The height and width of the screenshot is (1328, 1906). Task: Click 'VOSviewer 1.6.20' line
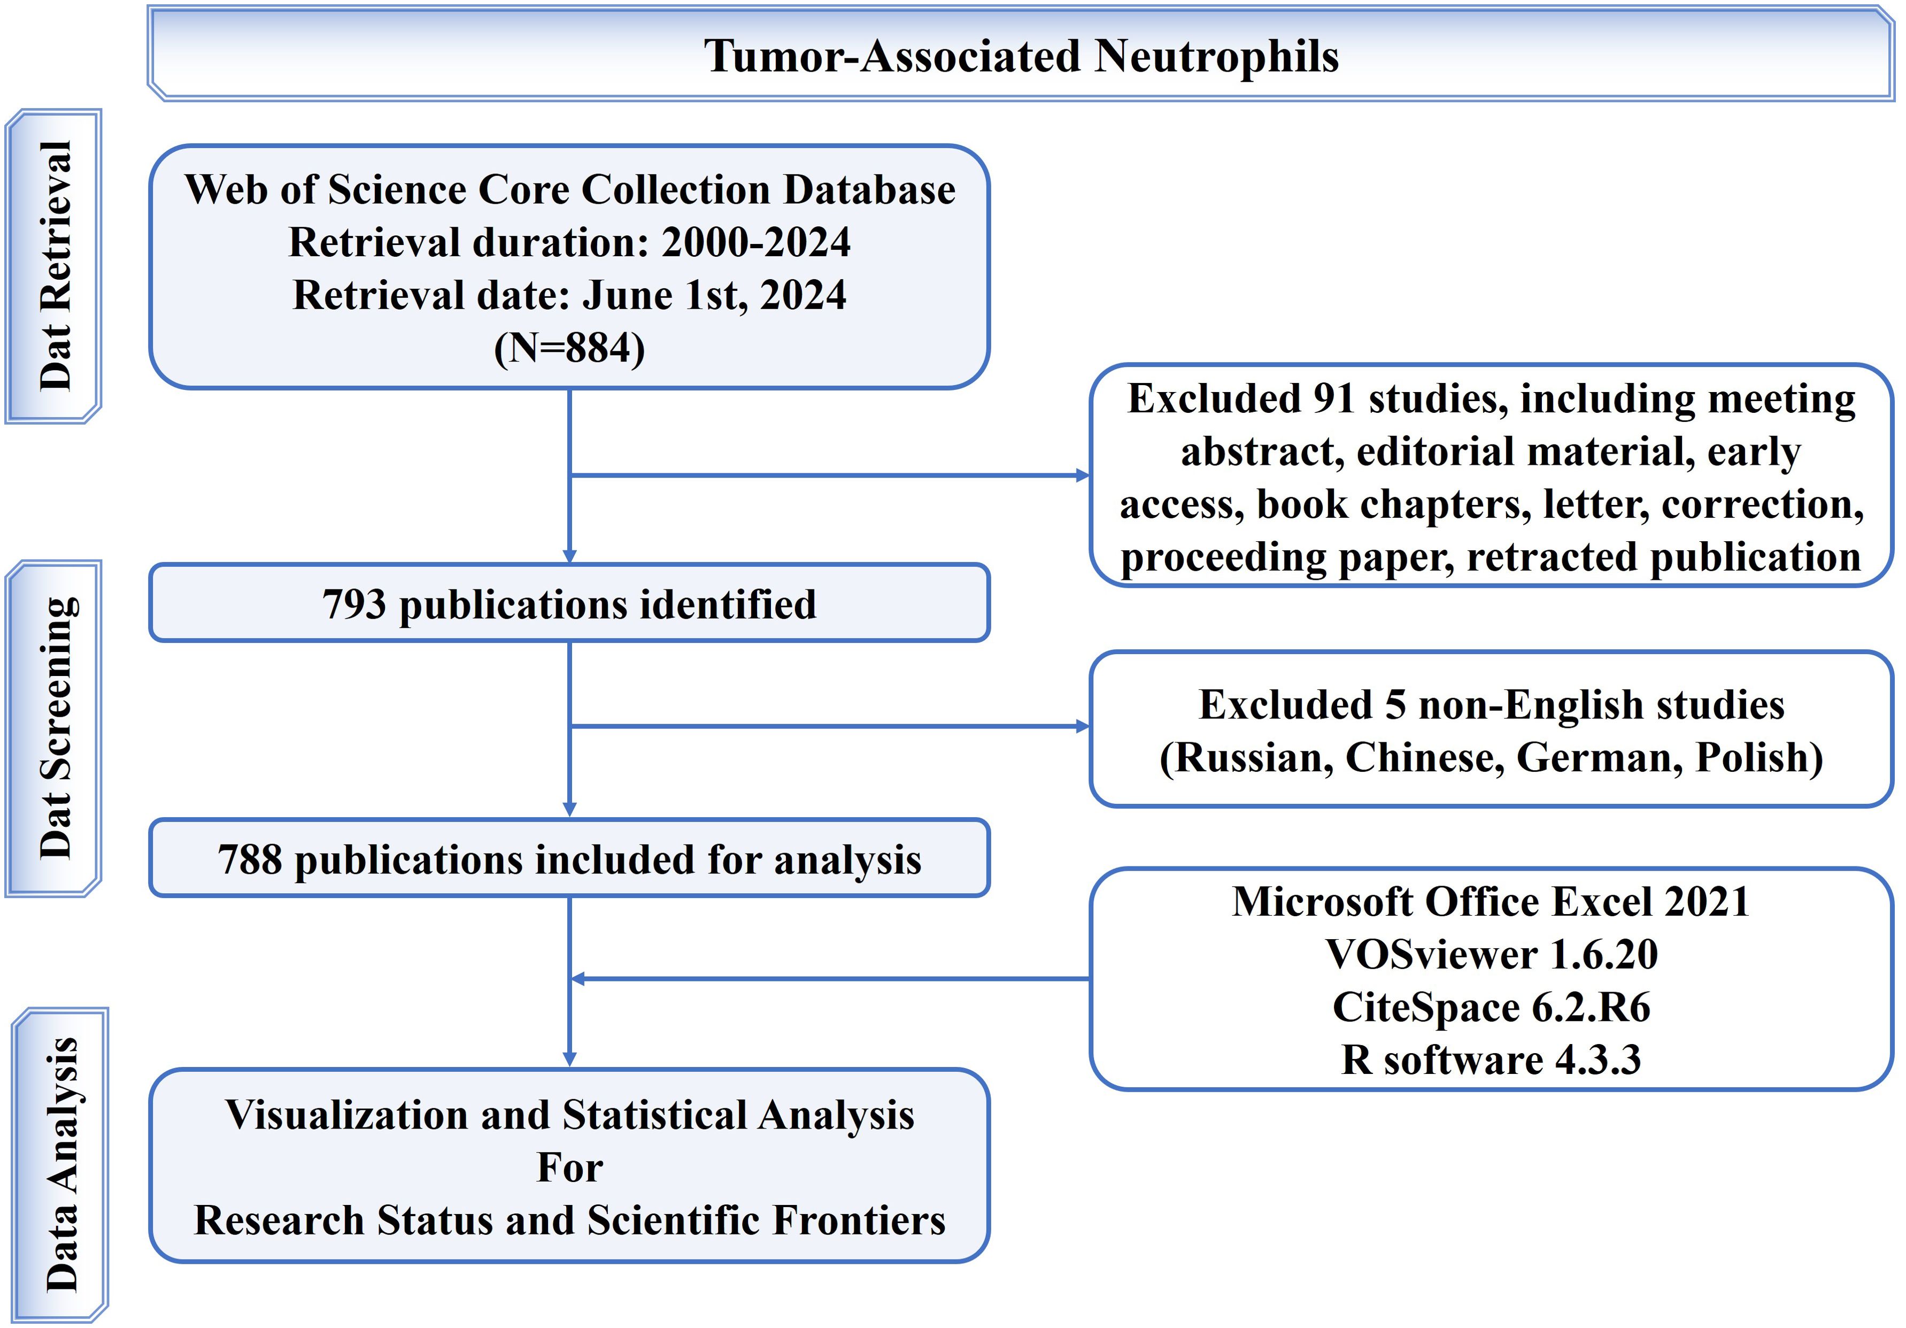pyautogui.click(x=1491, y=954)
